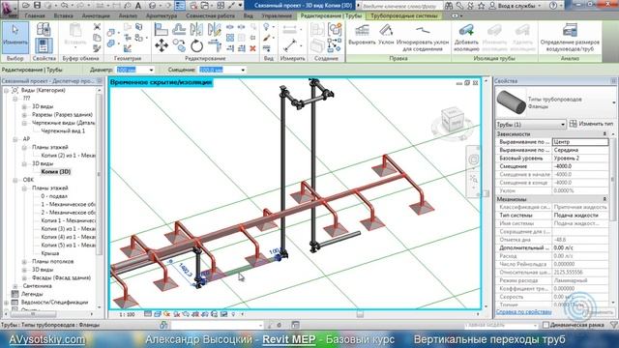Open the Главная ribbon tab
Image resolution: width=619 pixels, height=348 pixels.
35,15
